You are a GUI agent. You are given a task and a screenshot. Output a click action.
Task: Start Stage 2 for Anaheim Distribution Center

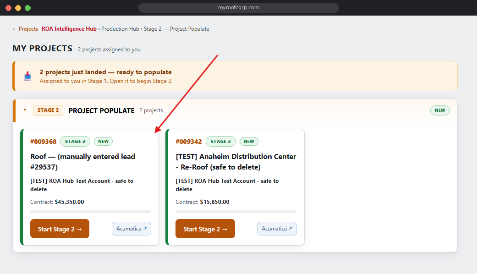click(x=205, y=229)
